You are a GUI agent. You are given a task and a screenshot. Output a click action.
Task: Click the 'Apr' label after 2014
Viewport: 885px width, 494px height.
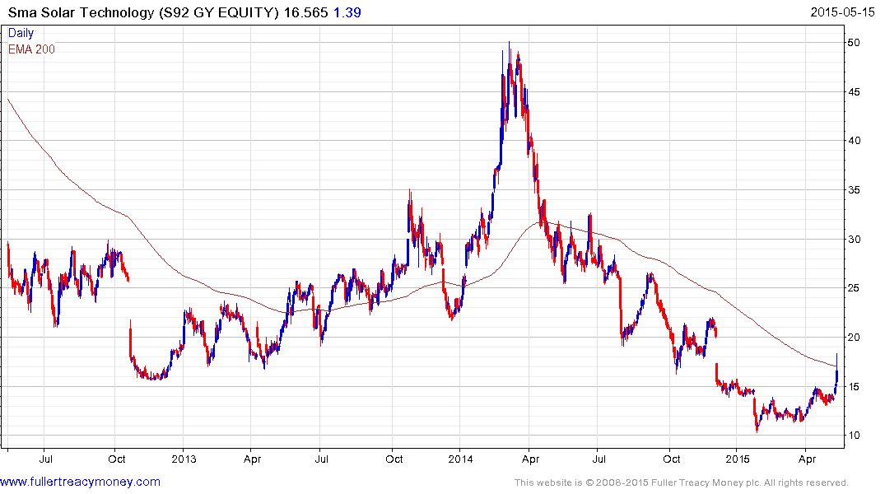[530, 459]
